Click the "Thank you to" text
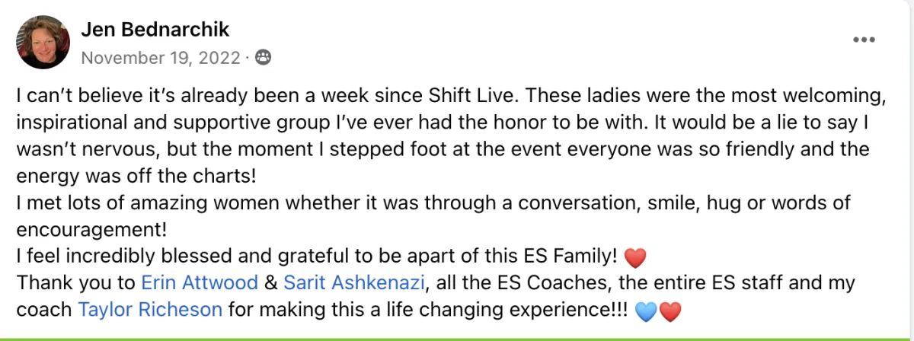 tap(76, 283)
